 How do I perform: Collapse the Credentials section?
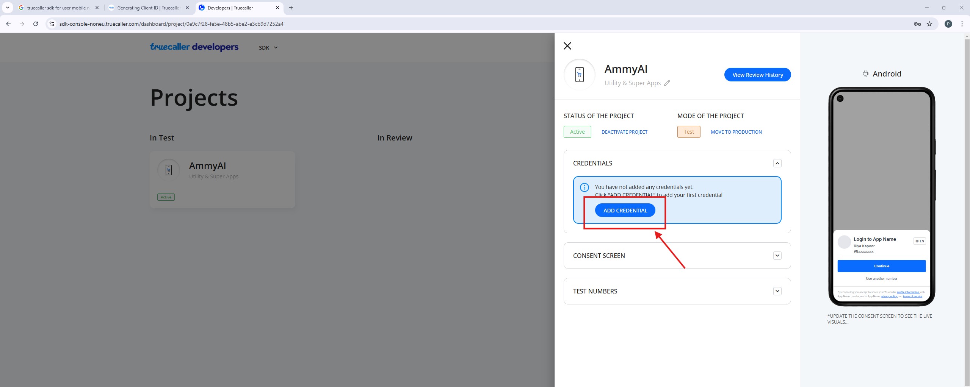tap(777, 163)
